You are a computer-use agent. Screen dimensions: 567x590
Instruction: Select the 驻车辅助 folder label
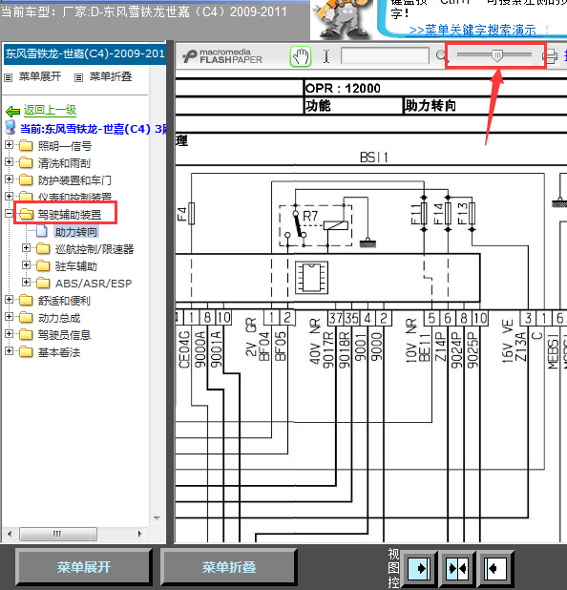76,266
